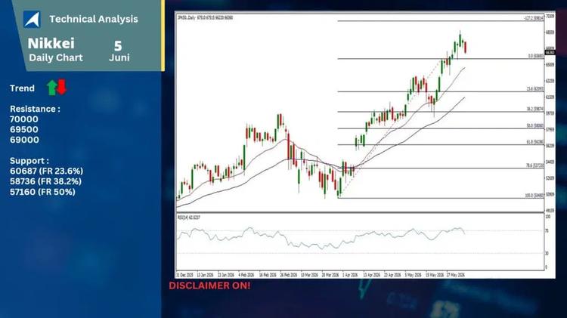Click the -127.2 Fibonacci level label

point(534,18)
